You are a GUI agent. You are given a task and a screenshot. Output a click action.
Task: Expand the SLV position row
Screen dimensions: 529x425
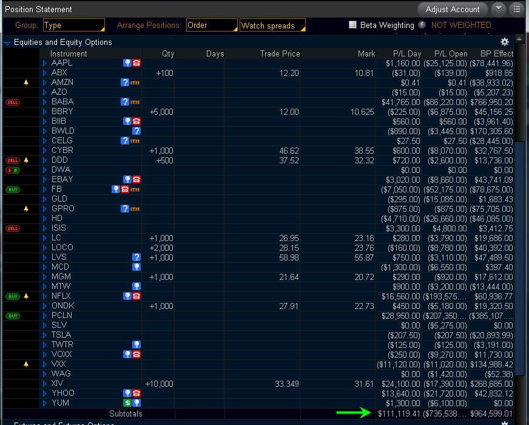45,325
